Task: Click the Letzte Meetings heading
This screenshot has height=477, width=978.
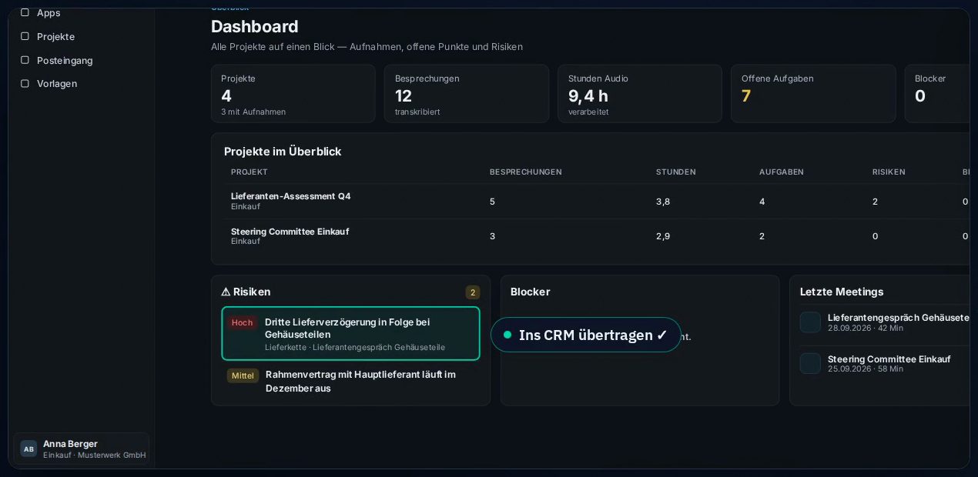Action: (x=842, y=292)
